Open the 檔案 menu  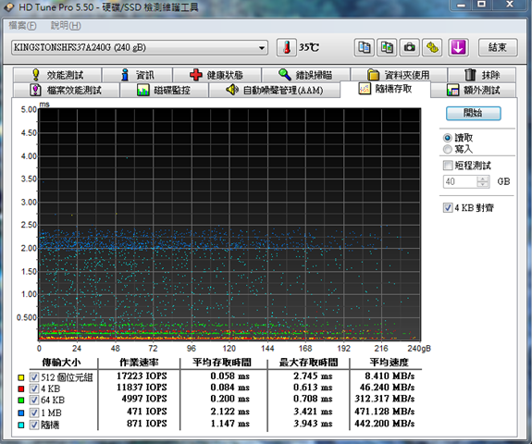(22, 26)
